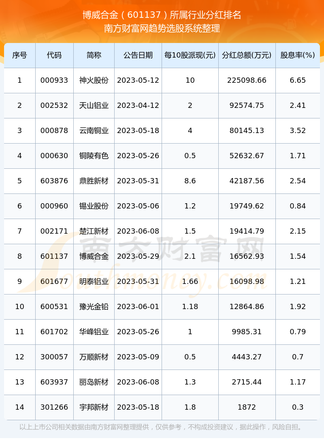Click the 6.65 dividend yield cell
Viewport: 324px width, 447px height.
(x=298, y=80)
